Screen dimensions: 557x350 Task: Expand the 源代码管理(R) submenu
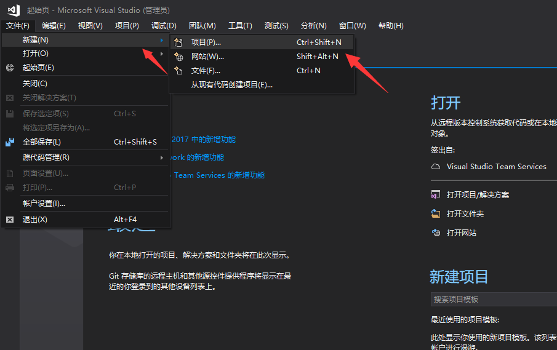tap(162, 157)
